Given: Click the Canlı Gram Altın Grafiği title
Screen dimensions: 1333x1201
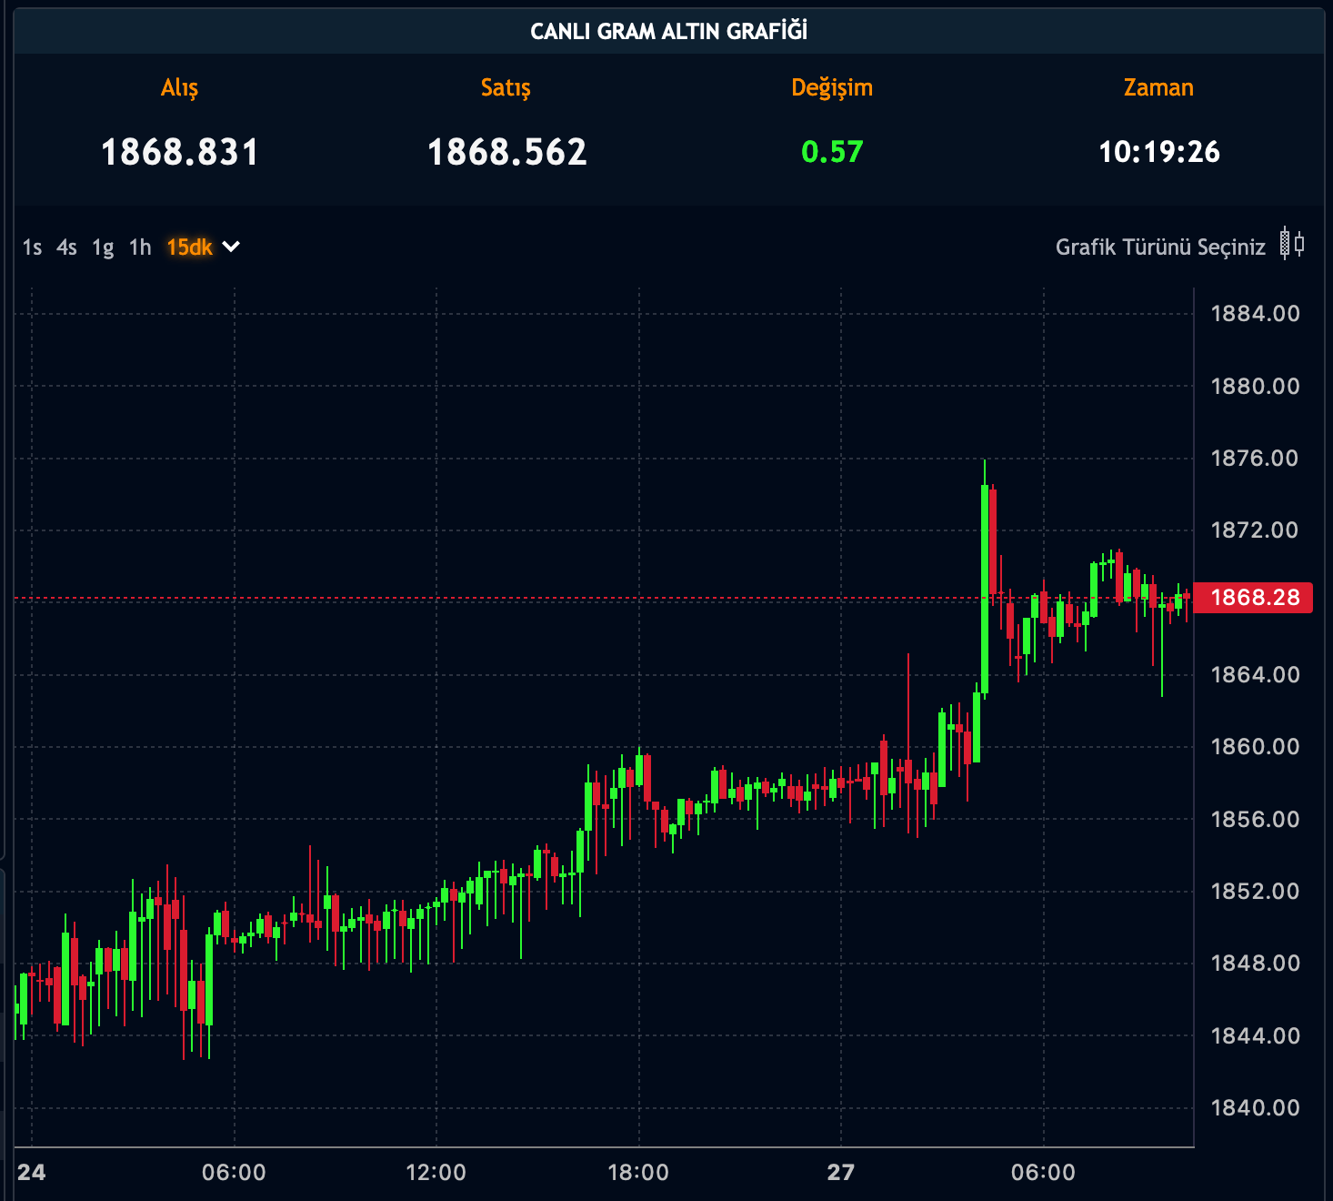Looking at the screenshot, I should point(668,32).
